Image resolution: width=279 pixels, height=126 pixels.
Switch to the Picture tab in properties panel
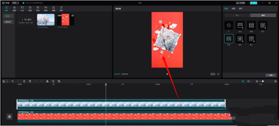click(226, 9)
